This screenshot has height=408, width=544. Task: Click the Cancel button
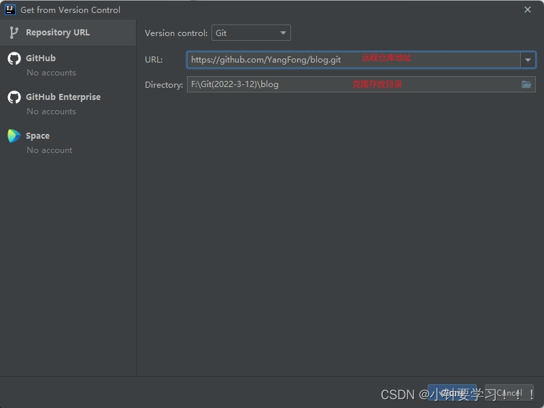pyautogui.click(x=509, y=393)
